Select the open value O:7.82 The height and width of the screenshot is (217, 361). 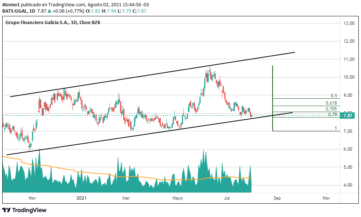pos(93,11)
